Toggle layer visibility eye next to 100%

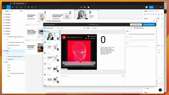point(162,46)
